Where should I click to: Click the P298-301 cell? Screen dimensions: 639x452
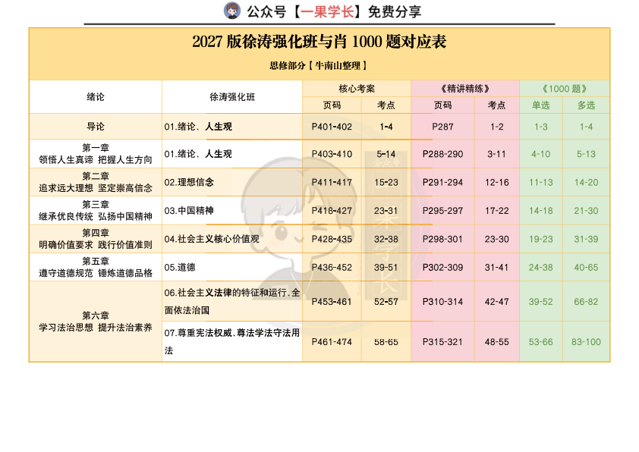442,239
